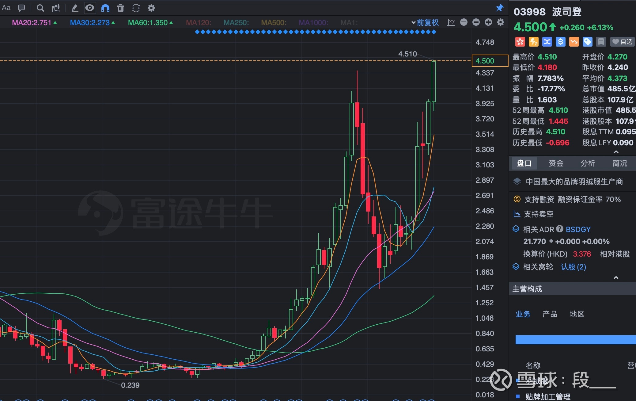This screenshot has height=401, width=636.
Task: Toggle drawing visibility with the eye icon
Action: click(x=90, y=8)
